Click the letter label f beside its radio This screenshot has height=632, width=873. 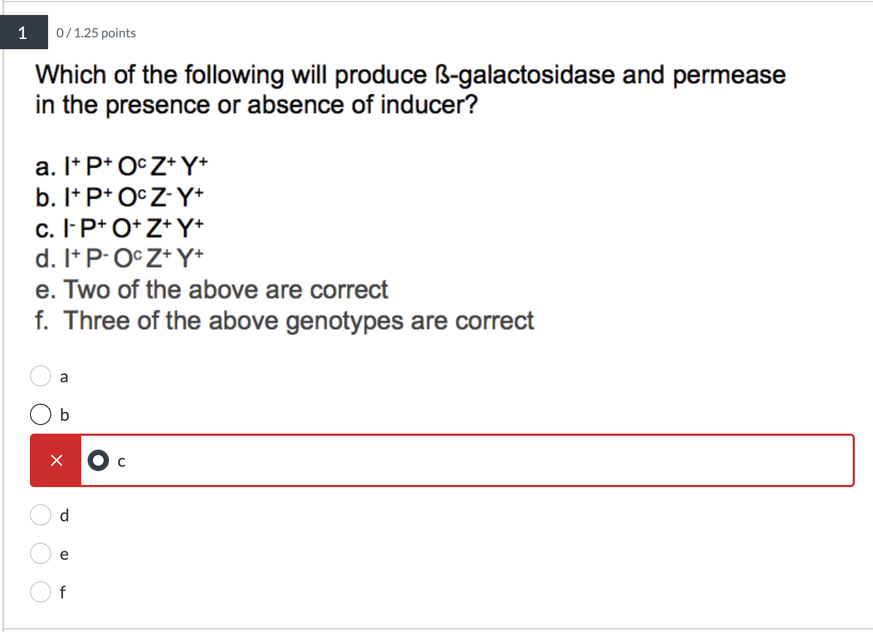pos(63,592)
